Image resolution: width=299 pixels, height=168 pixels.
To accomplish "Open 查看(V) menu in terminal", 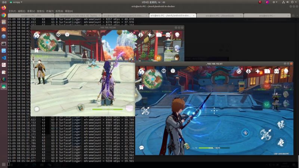I will tap(31, 11).
